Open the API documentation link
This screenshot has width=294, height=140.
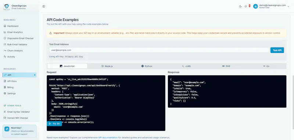pos(108,137)
